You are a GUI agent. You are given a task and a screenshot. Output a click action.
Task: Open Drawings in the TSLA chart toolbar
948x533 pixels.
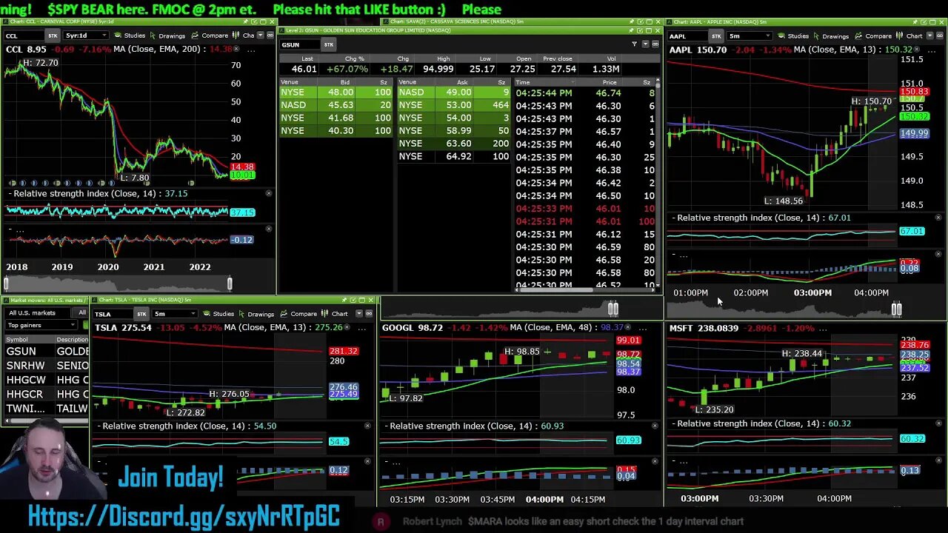[x=255, y=314]
